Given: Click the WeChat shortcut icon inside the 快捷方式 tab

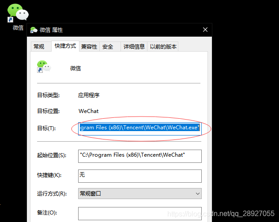Looking at the screenshot, I should tap(44, 67).
